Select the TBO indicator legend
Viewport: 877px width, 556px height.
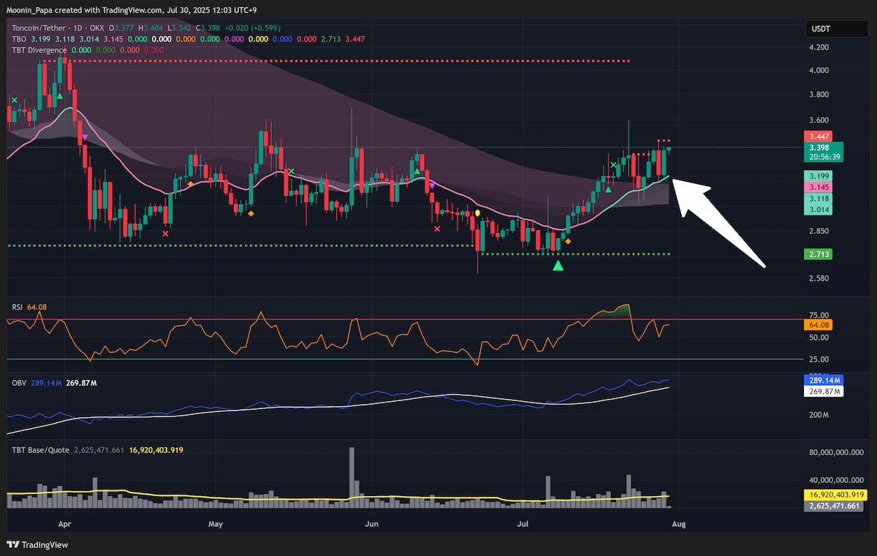[18, 39]
